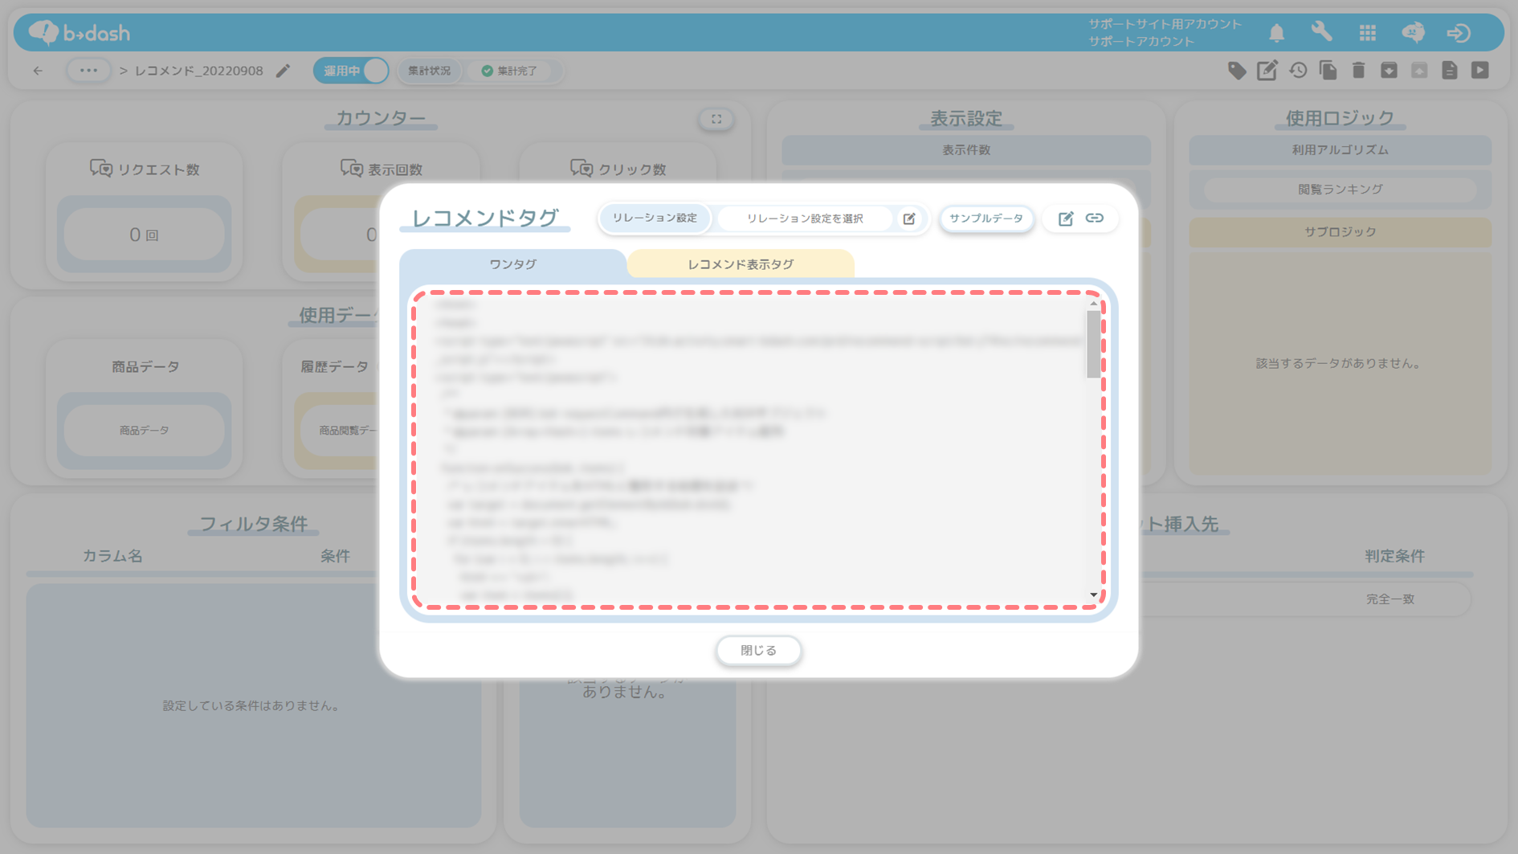This screenshot has width=1518, height=854.
Task: Click the 完全一致 condition value
Action: coord(1390,599)
